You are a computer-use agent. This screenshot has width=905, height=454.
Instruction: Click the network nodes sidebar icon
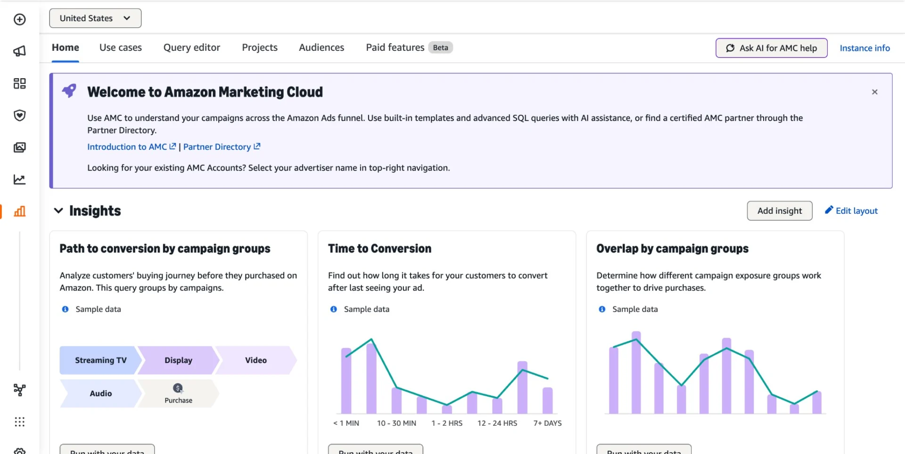click(x=19, y=390)
